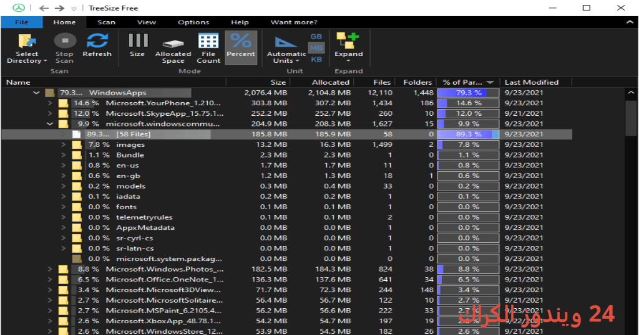
Task: Select the en-gb folder icon
Action: (x=77, y=176)
